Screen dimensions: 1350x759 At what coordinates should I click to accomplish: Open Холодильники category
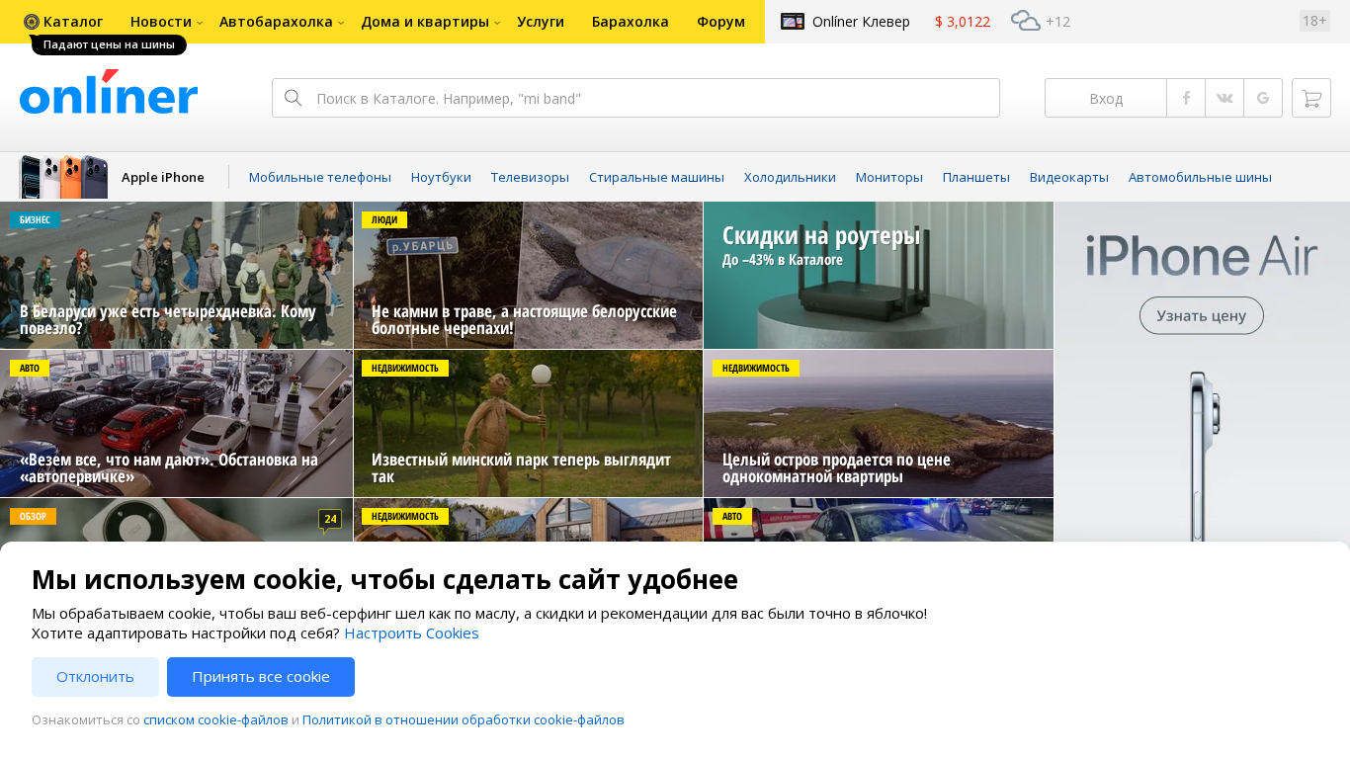point(790,178)
